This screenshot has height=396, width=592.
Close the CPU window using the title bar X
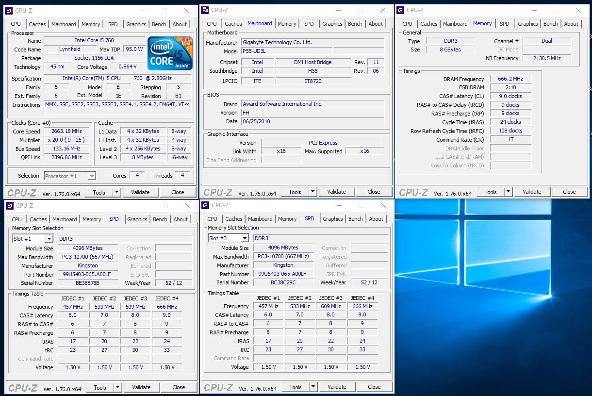click(187, 11)
